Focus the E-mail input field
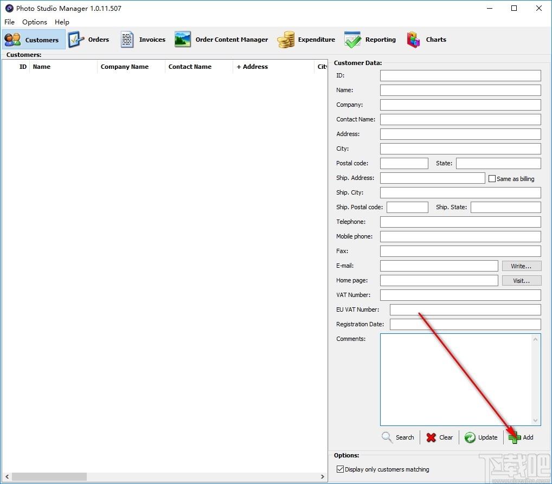 [439, 266]
